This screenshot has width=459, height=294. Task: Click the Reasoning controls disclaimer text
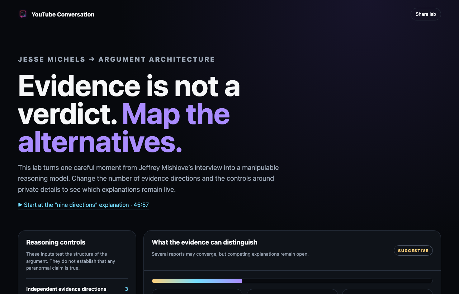coord(71,261)
